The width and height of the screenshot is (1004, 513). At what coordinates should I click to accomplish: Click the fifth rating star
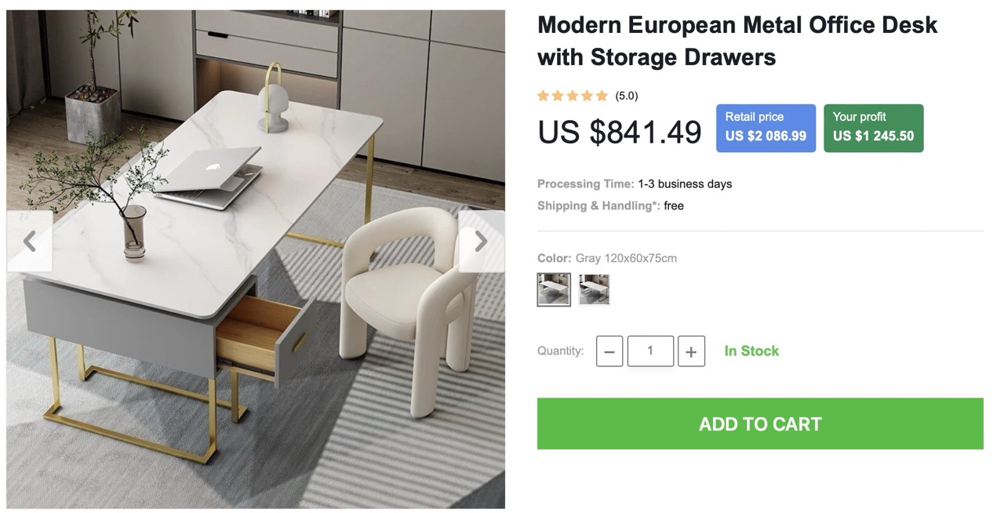click(x=602, y=96)
